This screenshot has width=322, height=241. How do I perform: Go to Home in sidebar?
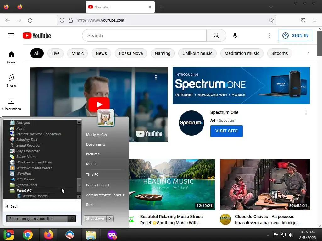click(x=11, y=57)
